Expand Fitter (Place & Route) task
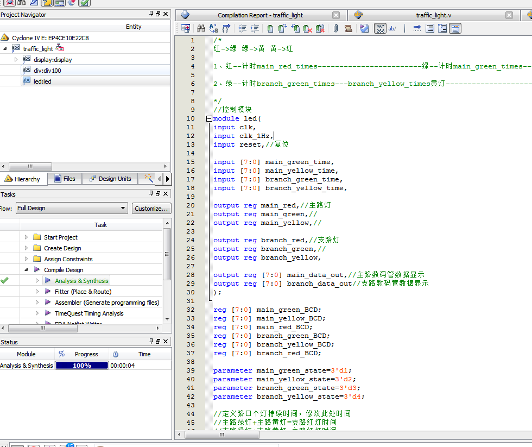Screen dimensions: 532x447 (x=37, y=292)
